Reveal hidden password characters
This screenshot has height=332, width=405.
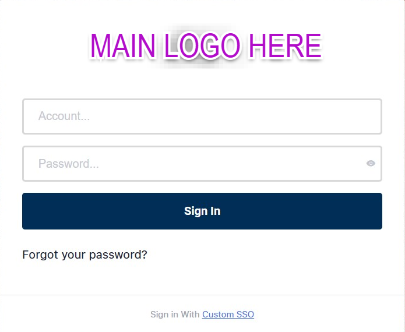tap(371, 164)
